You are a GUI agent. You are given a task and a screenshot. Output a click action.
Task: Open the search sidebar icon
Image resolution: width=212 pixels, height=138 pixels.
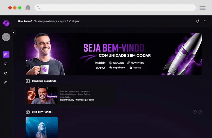click(6, 73)
